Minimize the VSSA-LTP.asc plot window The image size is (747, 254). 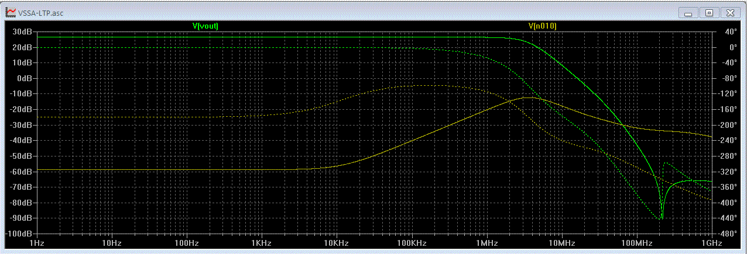tap(688, 12)
